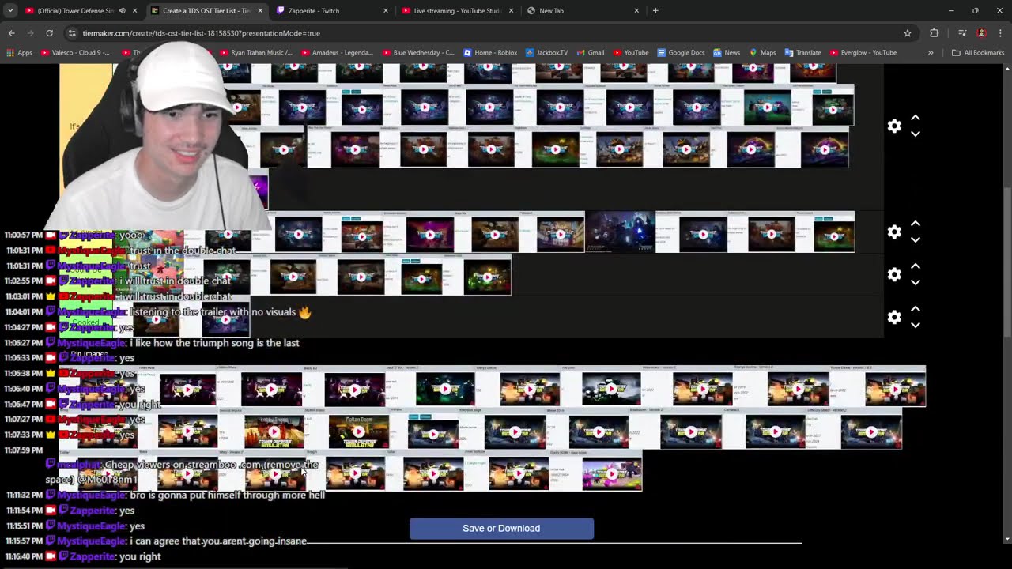
Task: Open the Amadeus - Legenda bookmark
Action: (x=337, y=53)
